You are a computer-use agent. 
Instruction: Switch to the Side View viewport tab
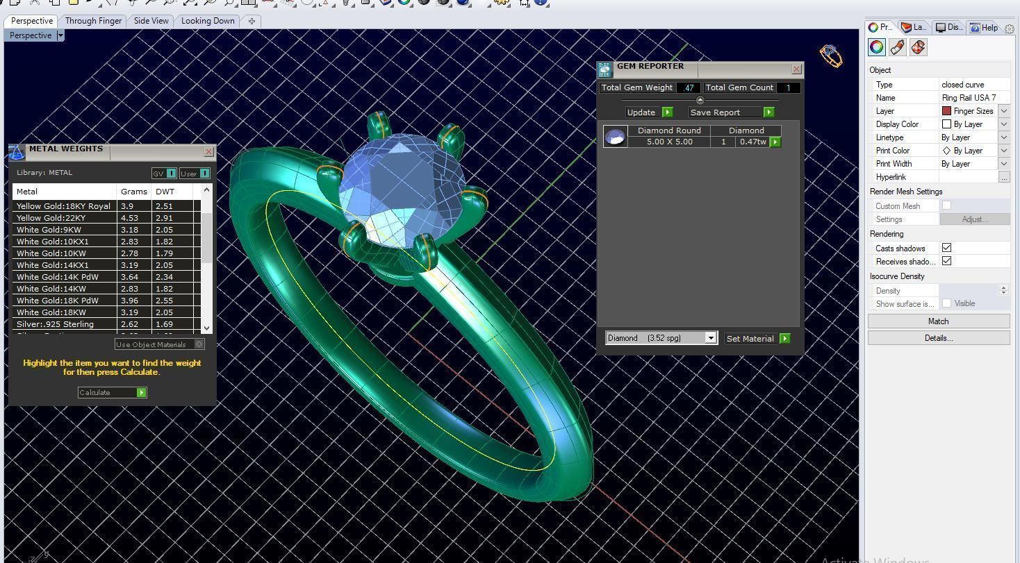tap(151, 21)
